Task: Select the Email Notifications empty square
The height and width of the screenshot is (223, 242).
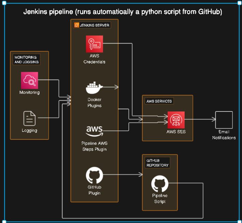Action: [x=224, y=120]
